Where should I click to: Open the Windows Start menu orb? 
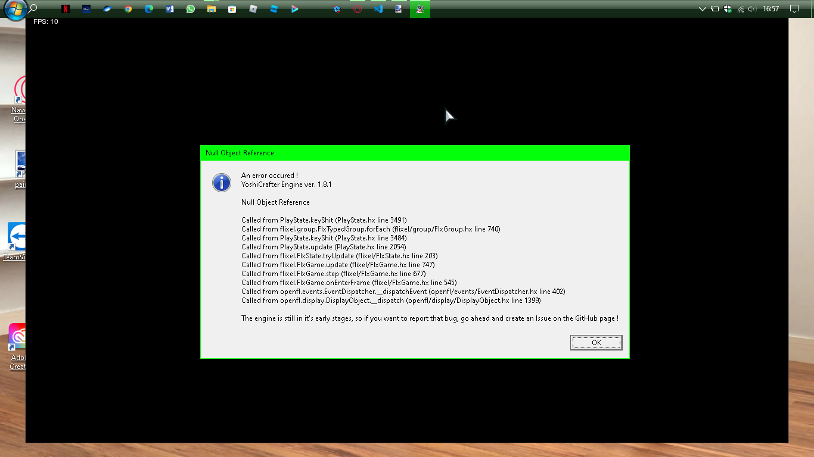15,10
